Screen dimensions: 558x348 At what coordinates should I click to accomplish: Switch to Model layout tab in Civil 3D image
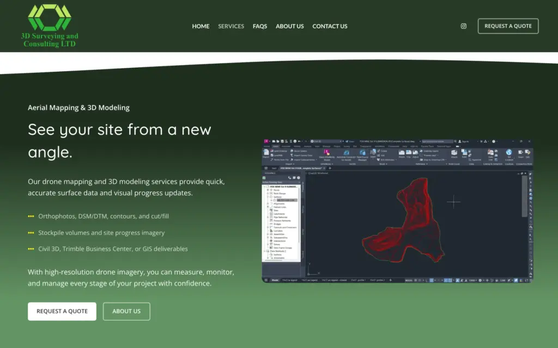pyautogui.click(x=275, y=280)
